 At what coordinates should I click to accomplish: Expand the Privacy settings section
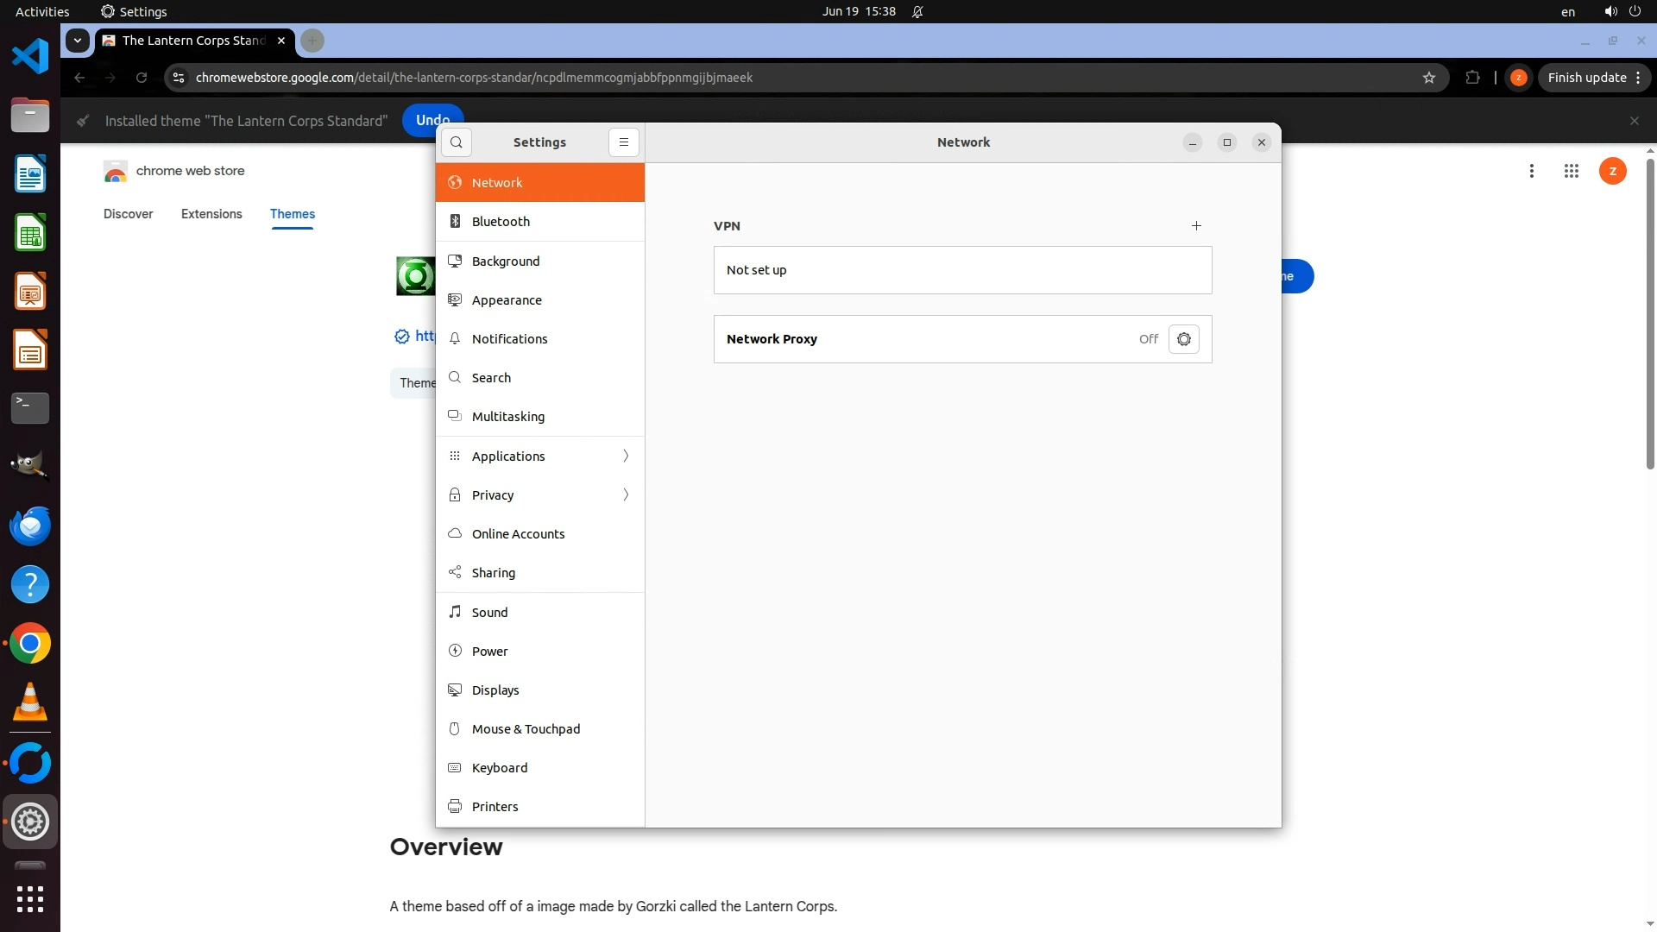[540, 494]
